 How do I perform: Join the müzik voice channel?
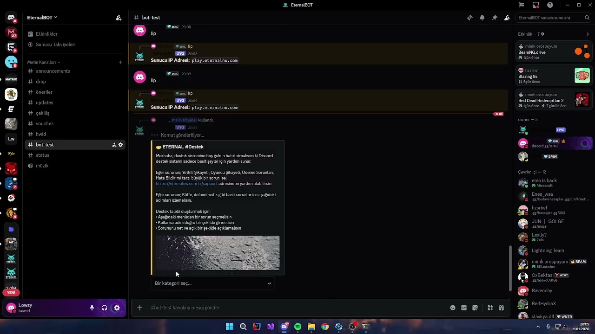click(x=76, y=166)
